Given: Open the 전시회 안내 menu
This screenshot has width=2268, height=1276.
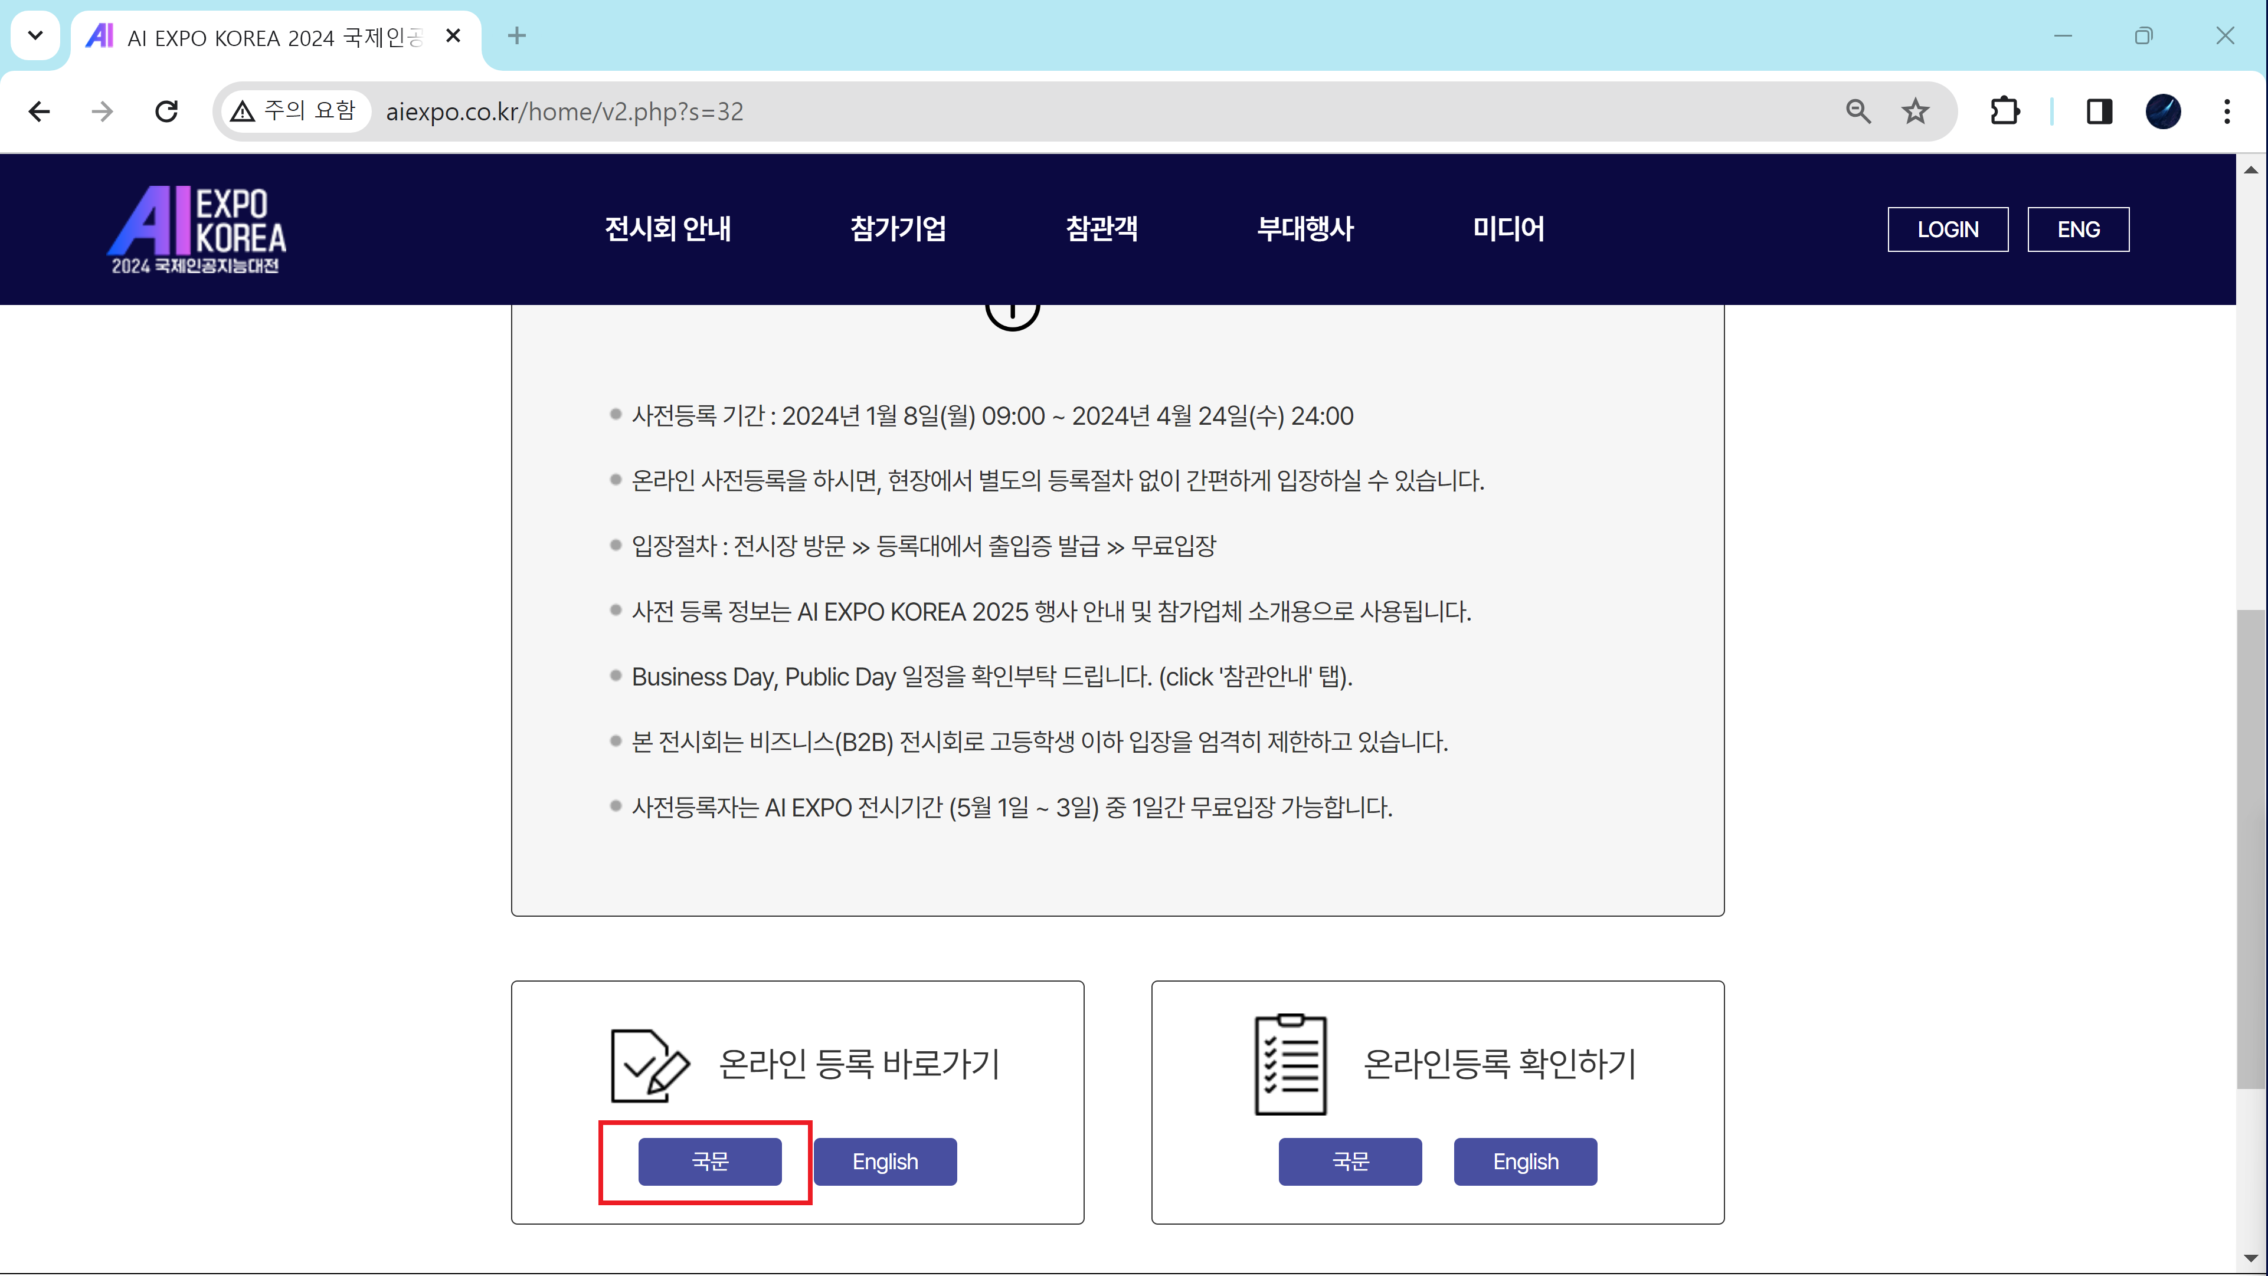Looking at the screenshot, I should (667, 229).
